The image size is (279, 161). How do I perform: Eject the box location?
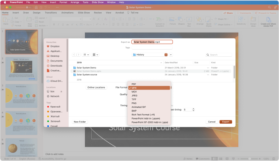(x=61, y=92)
